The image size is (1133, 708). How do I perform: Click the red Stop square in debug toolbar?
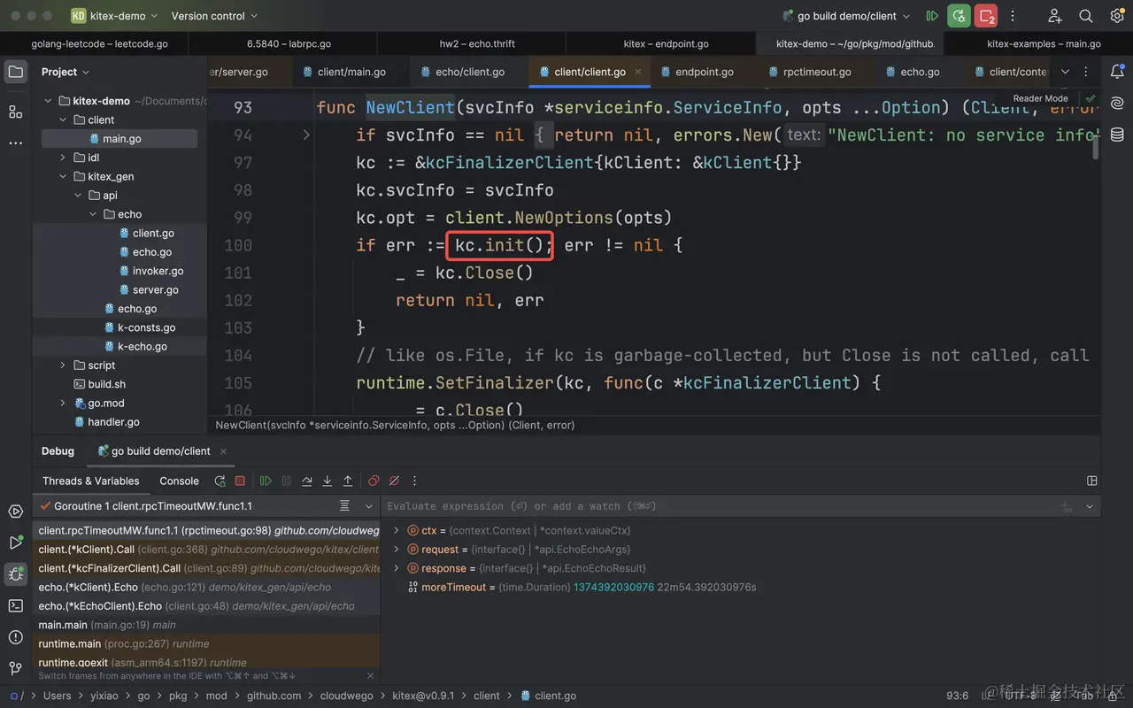click(x=240, y=481)
